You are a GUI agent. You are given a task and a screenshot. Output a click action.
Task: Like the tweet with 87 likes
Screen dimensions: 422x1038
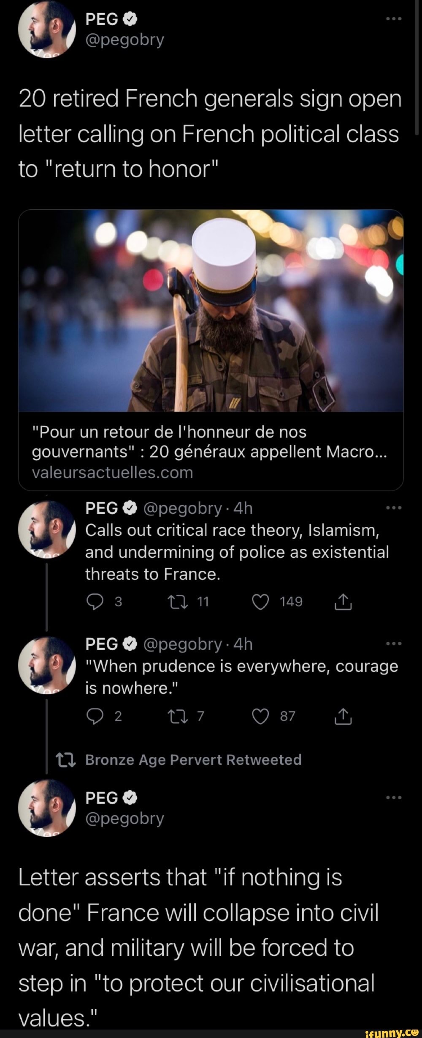(x=260, y=716)
